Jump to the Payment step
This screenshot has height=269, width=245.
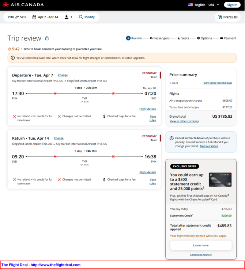228,38
